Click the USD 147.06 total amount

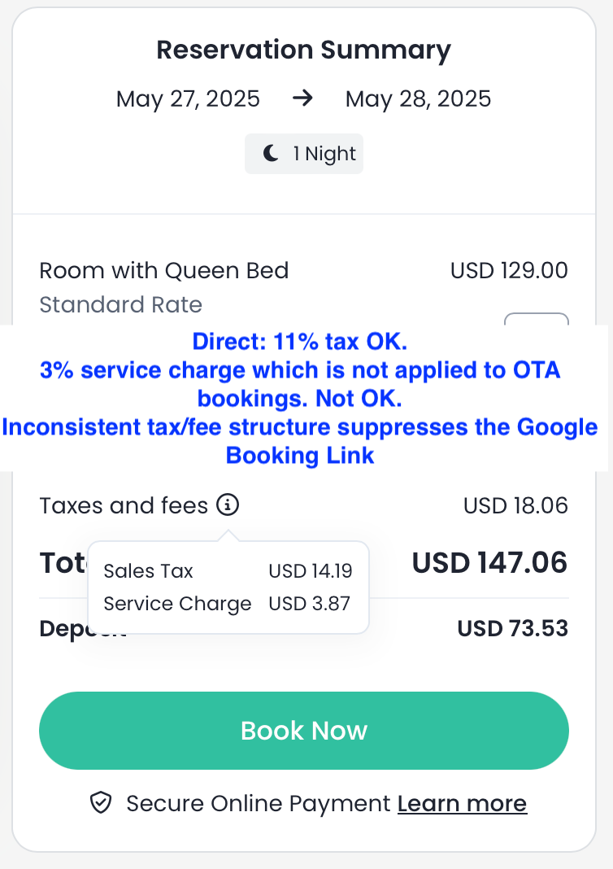pyautogui.click(x=489, y=562)
